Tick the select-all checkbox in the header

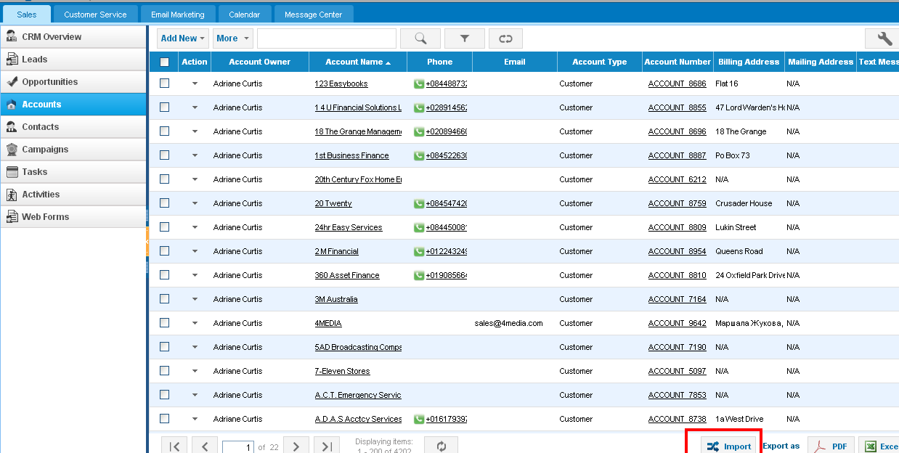164,62
